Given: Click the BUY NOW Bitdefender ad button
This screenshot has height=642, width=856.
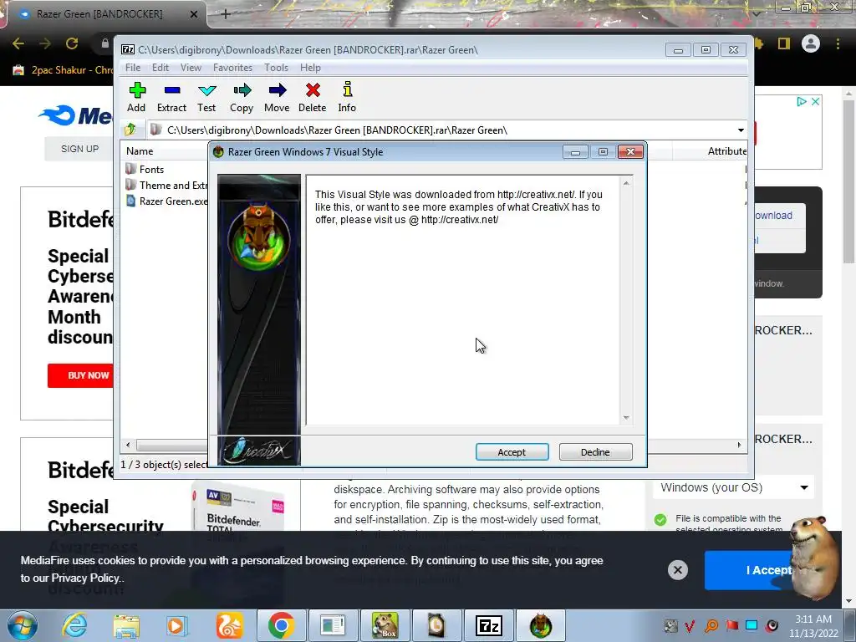Looking at the screenshot, I should (x=81, y=375).
